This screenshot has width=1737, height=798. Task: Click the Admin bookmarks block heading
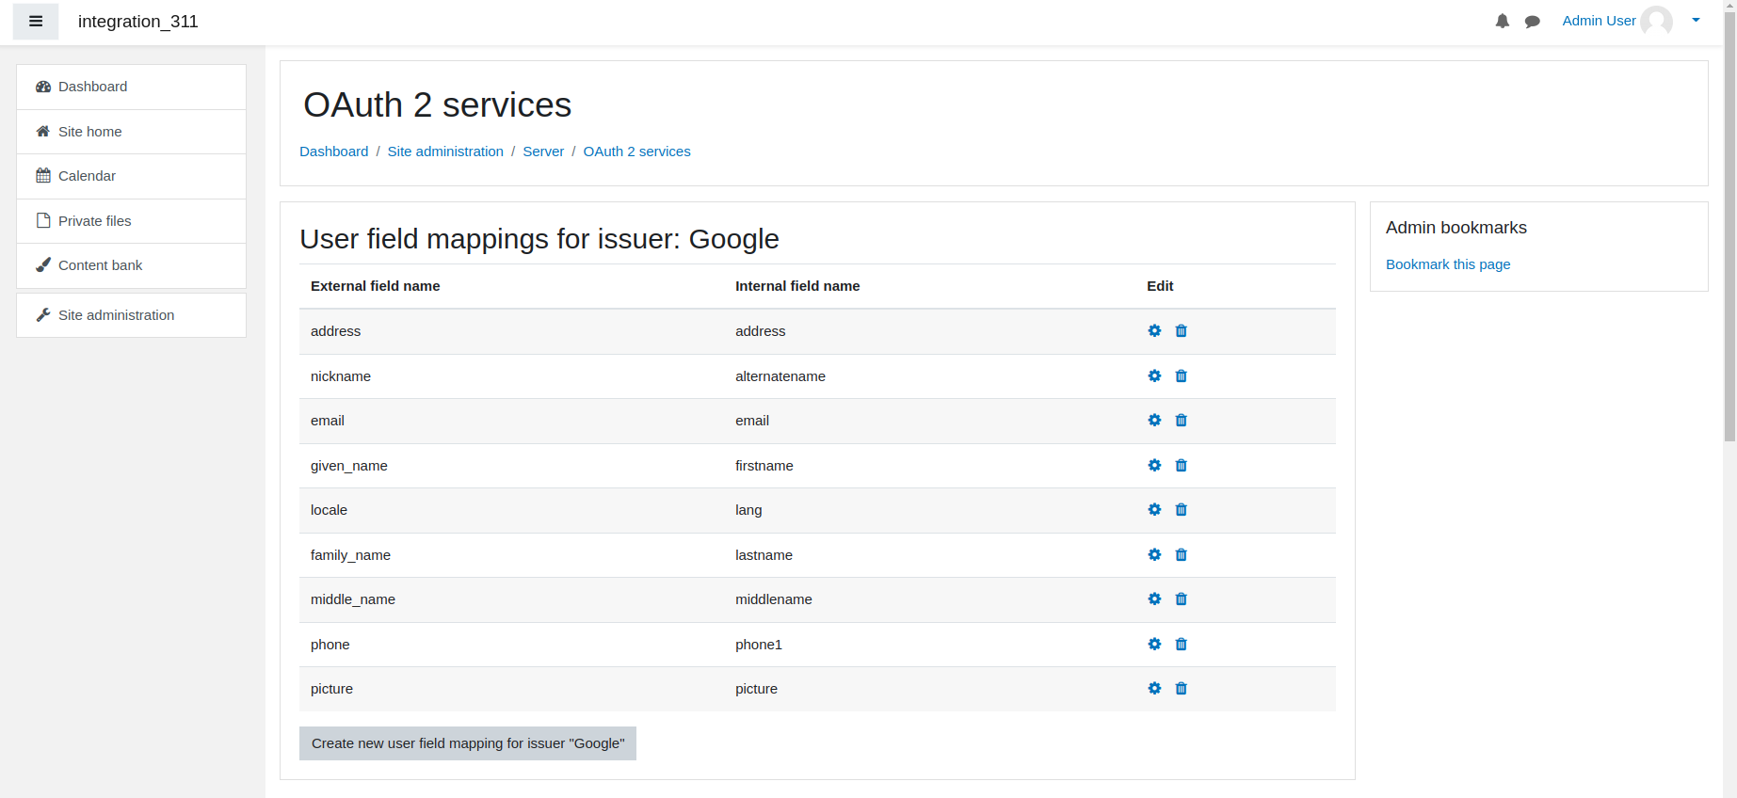[1456, 228]
